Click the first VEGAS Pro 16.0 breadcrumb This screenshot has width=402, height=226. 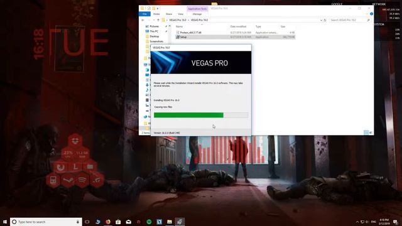click(x=178, y=20)
